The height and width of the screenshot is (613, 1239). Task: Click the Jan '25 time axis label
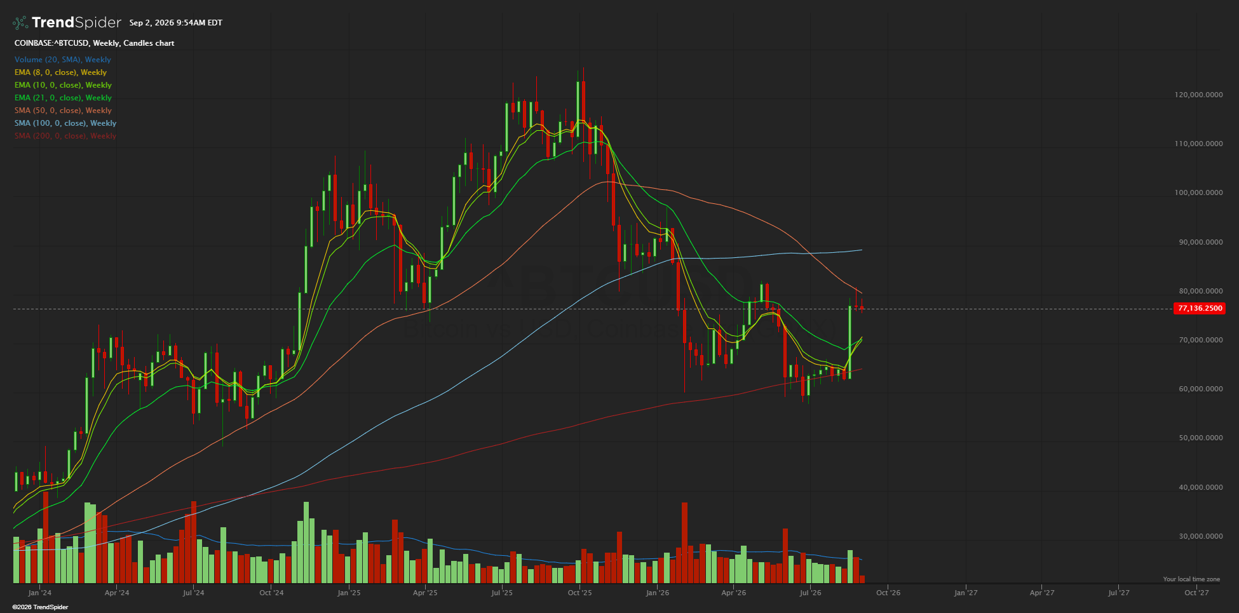(349, 593)
